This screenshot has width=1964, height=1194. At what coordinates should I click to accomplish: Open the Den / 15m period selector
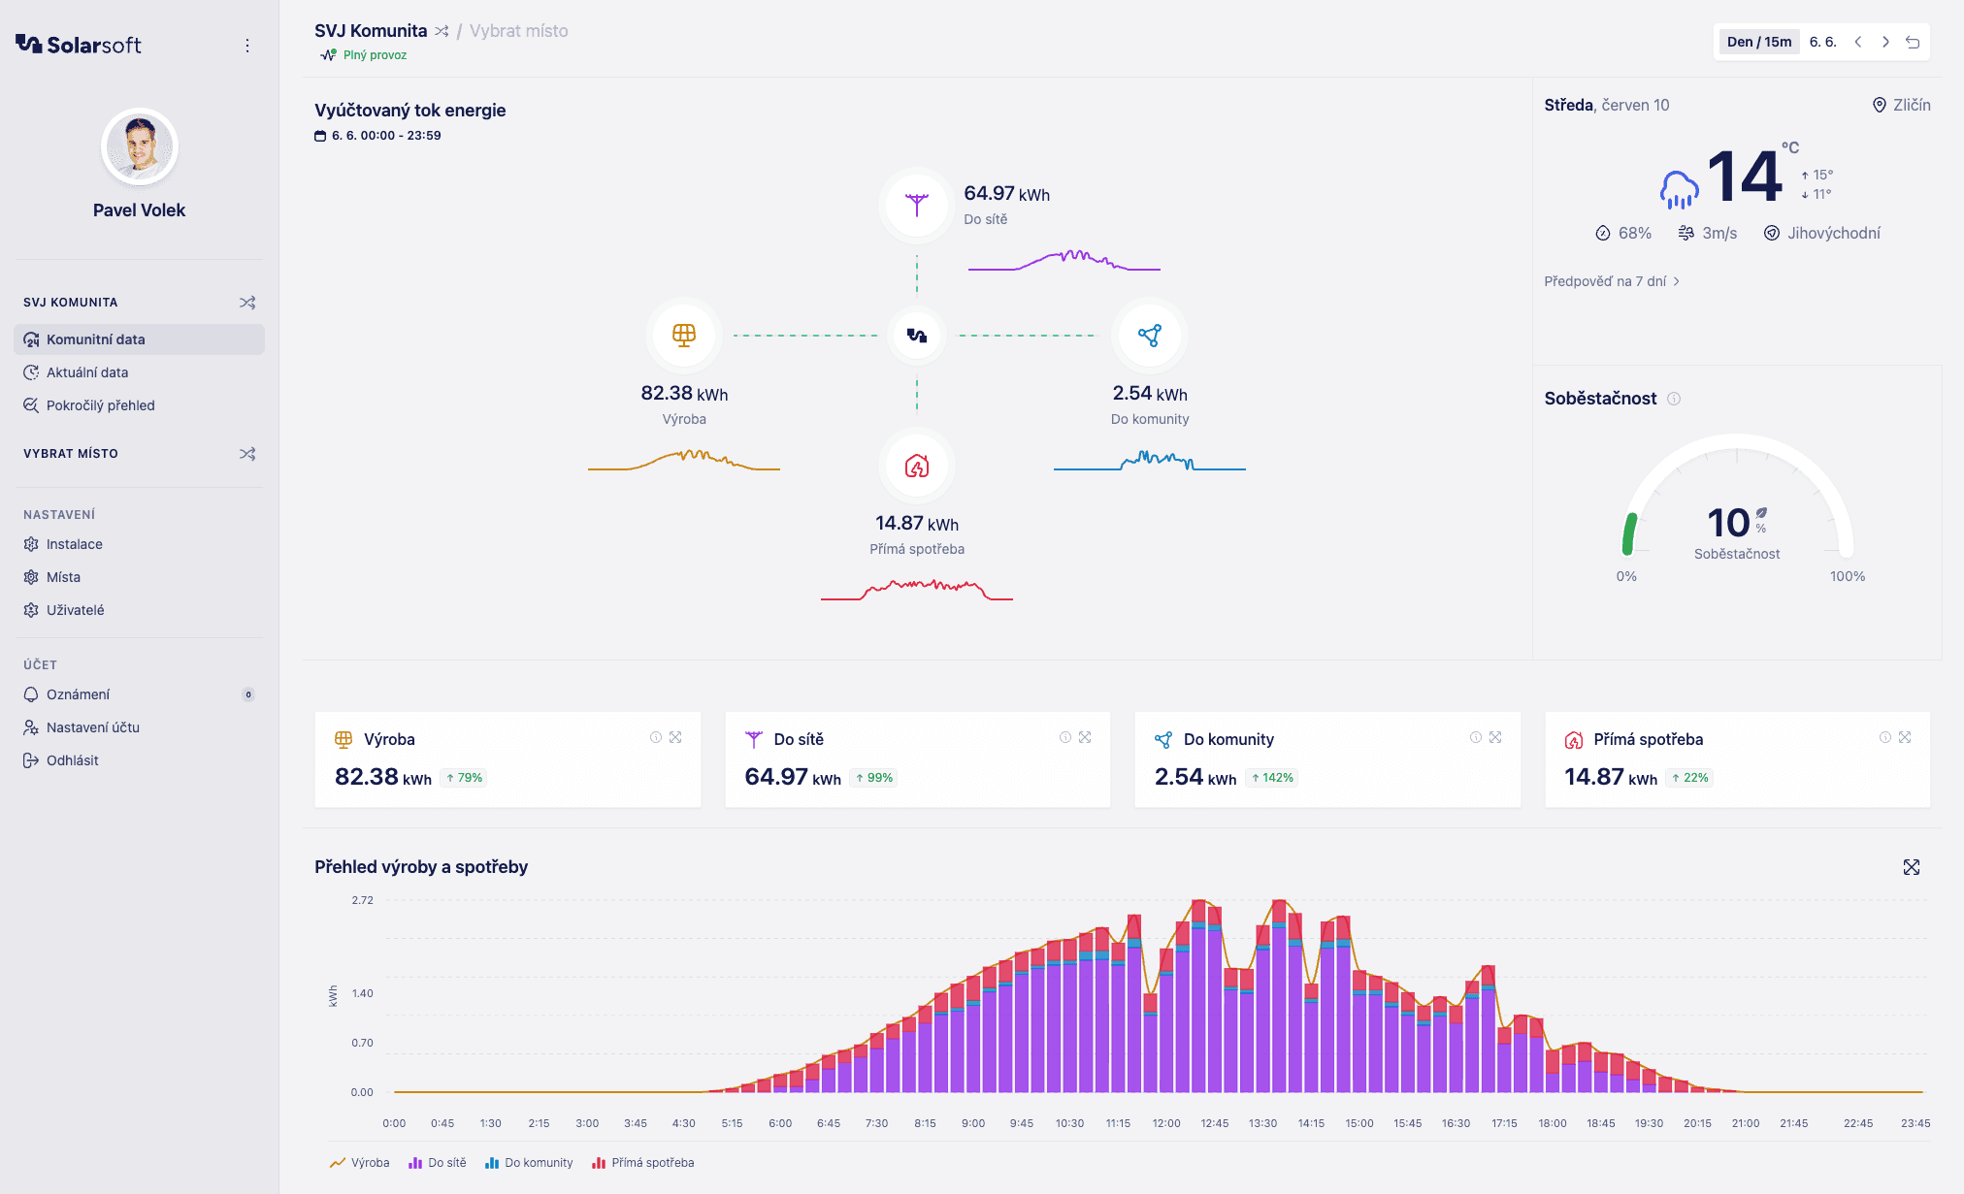point(1759,42)
